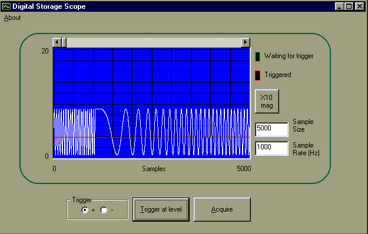368x234 pixels.
Task: Click the 'Triggered' status label
Action: coord(278,75)
